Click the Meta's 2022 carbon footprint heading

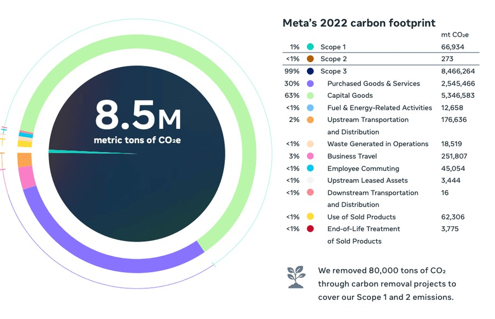(x=359, y=23)
